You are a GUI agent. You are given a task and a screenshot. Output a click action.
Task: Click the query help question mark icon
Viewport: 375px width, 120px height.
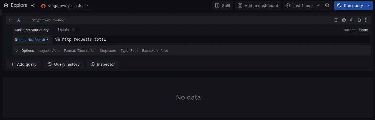[336, 20]
